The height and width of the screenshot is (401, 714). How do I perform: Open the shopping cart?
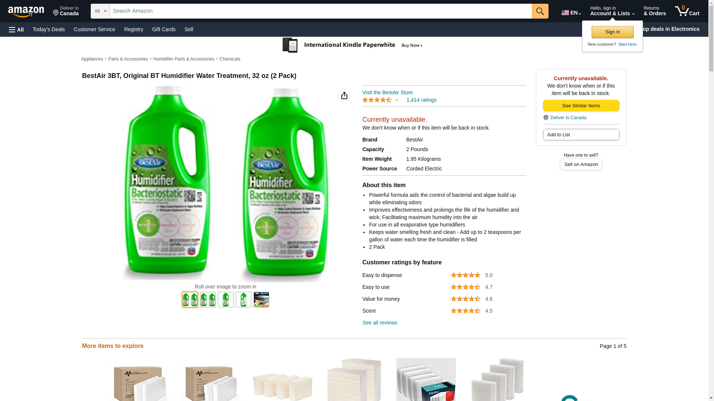(x=687, y=11)
